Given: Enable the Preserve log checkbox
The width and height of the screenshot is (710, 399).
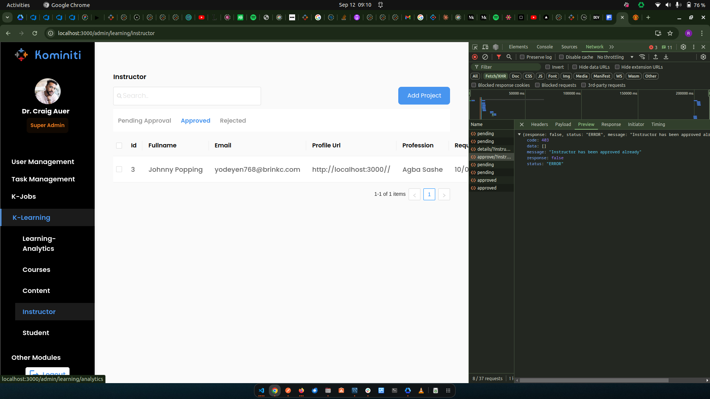Looking at the screenshot, I should click(522, 57).
